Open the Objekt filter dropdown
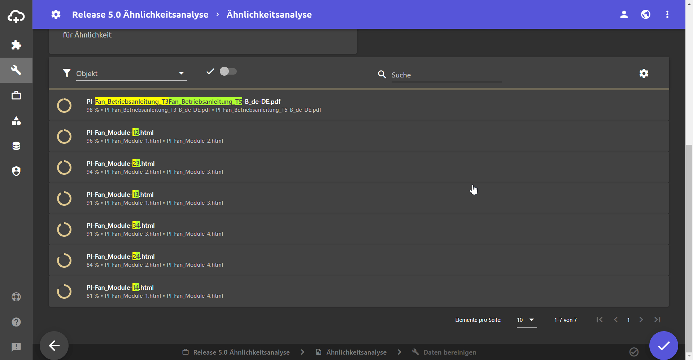 [131, 74]
